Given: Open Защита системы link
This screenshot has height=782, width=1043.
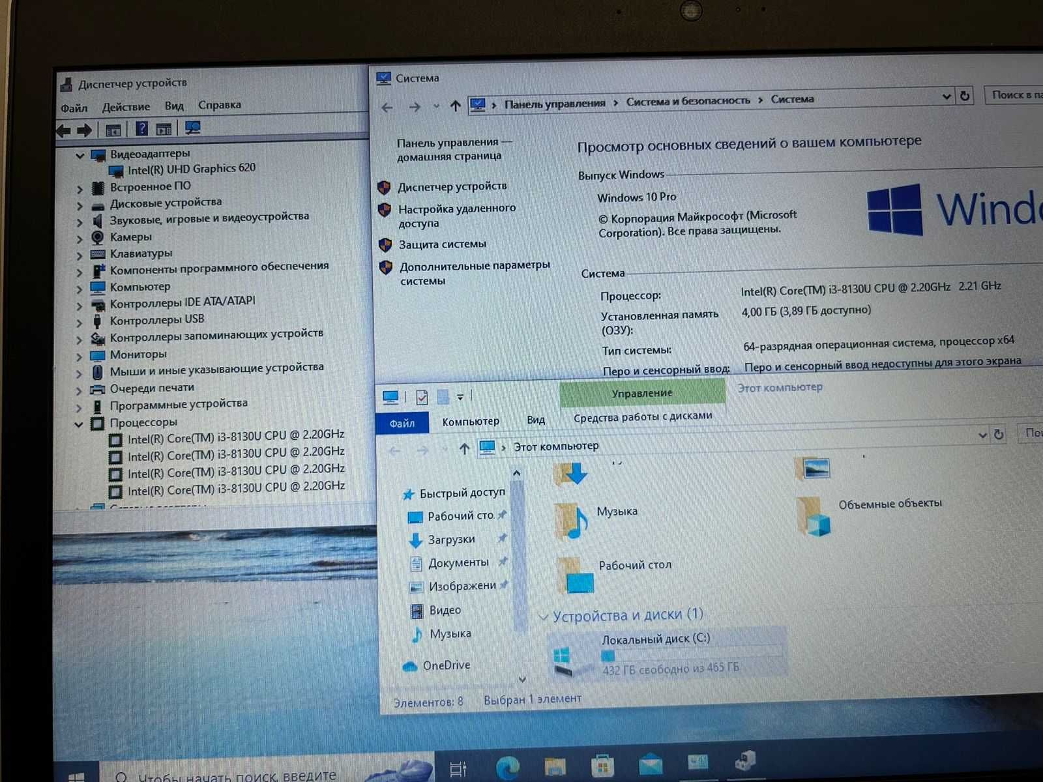Looking at the screenshot, I should (443, 244).
